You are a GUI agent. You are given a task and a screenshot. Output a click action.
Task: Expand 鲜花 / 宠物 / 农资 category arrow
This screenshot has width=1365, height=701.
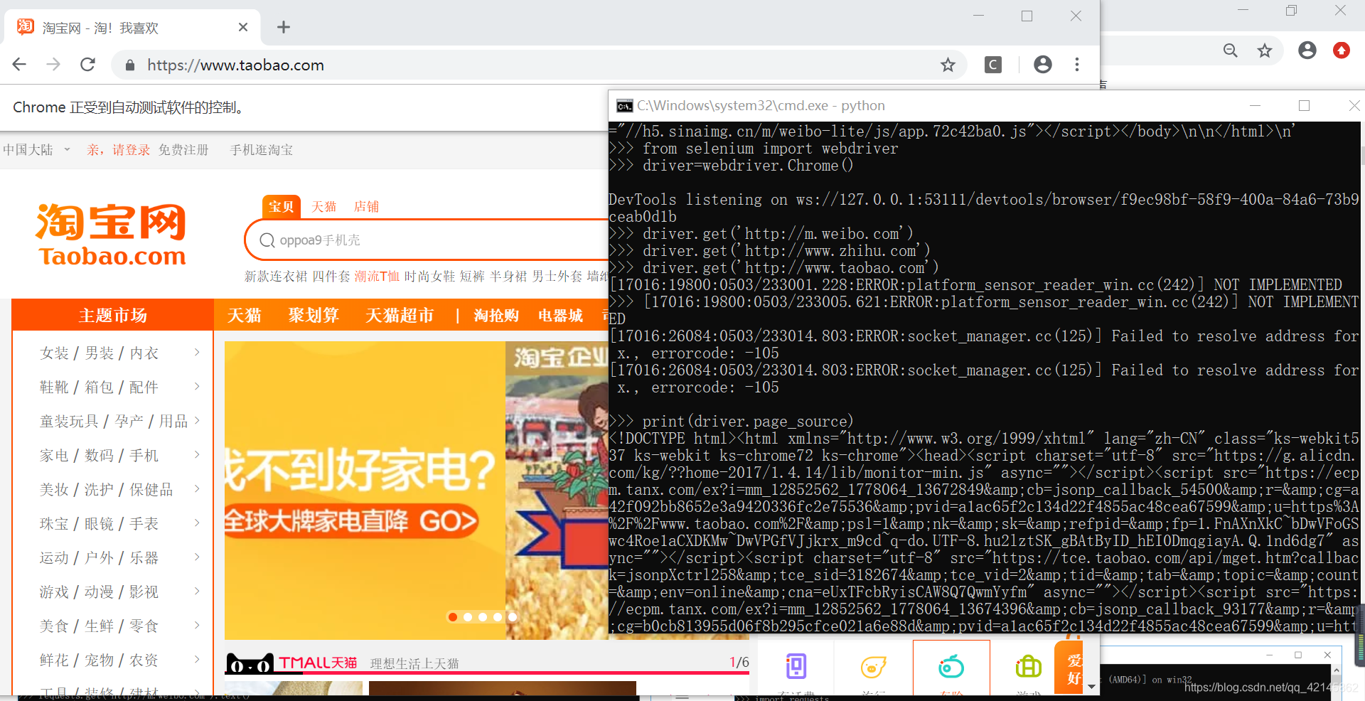point(197,659)
